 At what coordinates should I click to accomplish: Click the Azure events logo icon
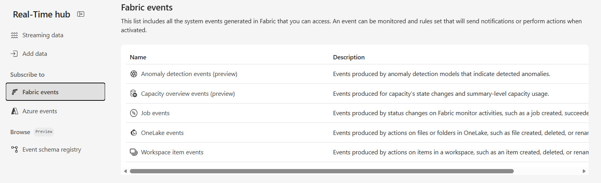pyautogui.click(x=15, y=111)
